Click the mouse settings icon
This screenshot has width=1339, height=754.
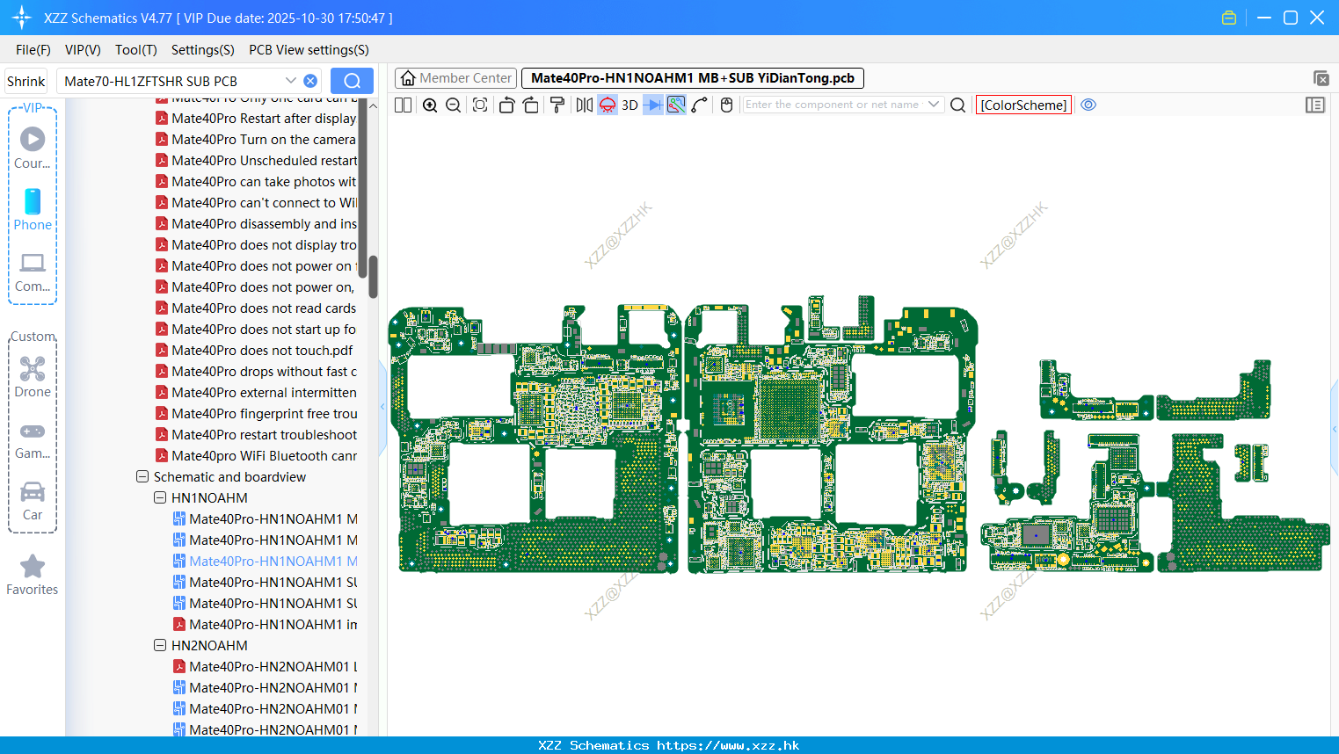(x=726, y=105)
